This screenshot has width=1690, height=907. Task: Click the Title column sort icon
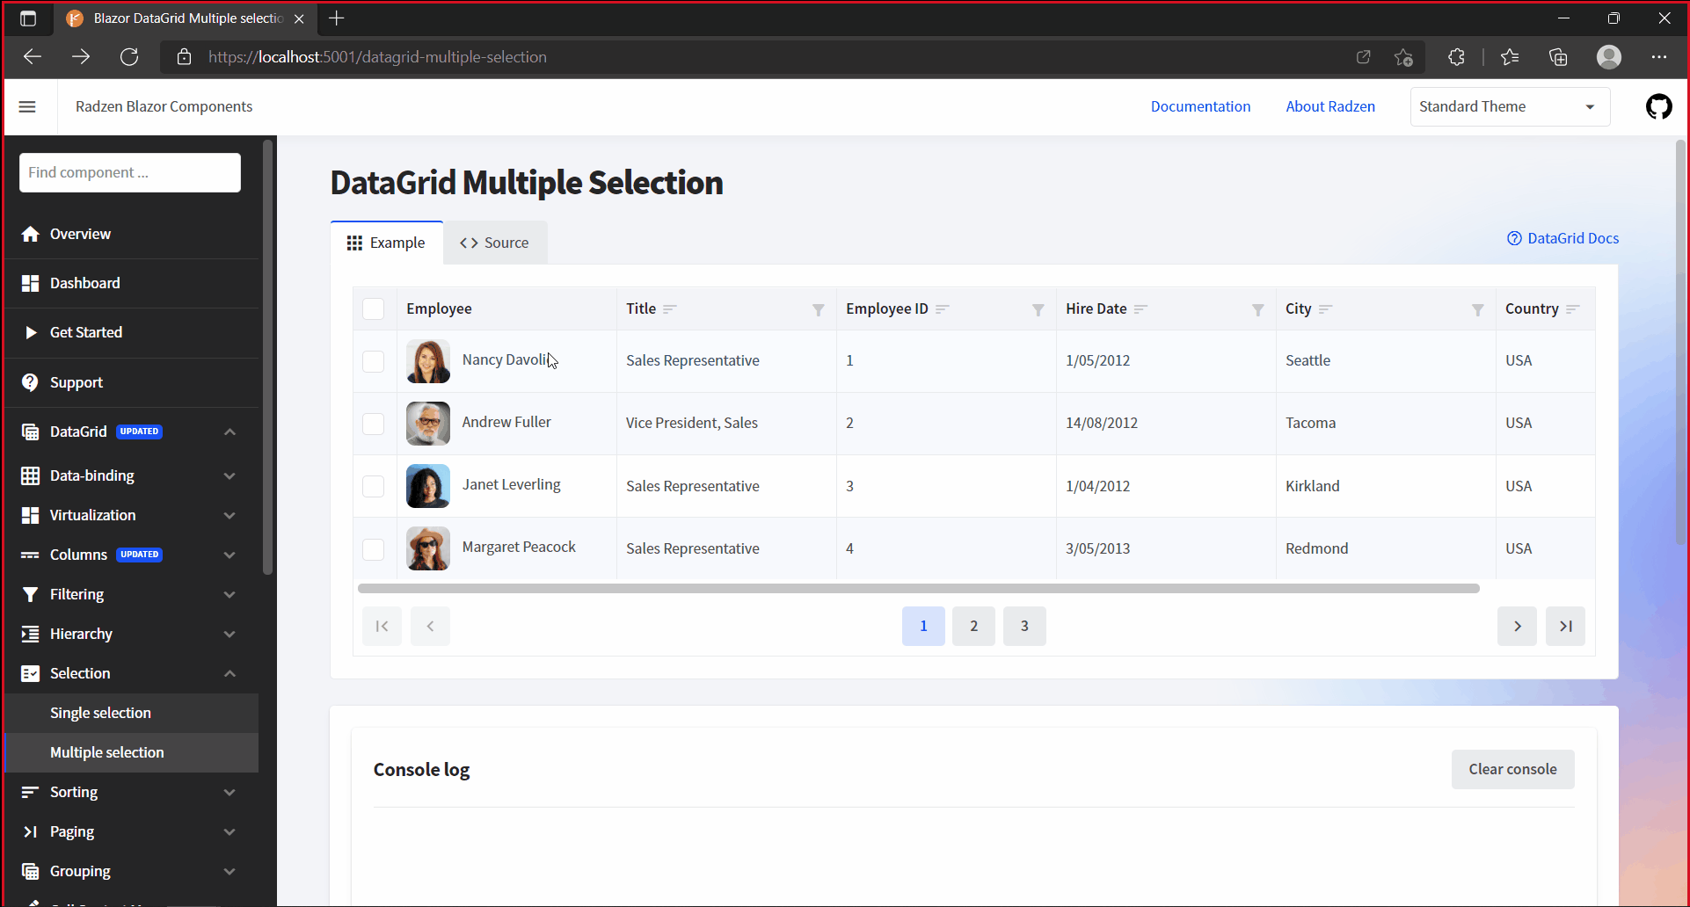coord(670,309)
